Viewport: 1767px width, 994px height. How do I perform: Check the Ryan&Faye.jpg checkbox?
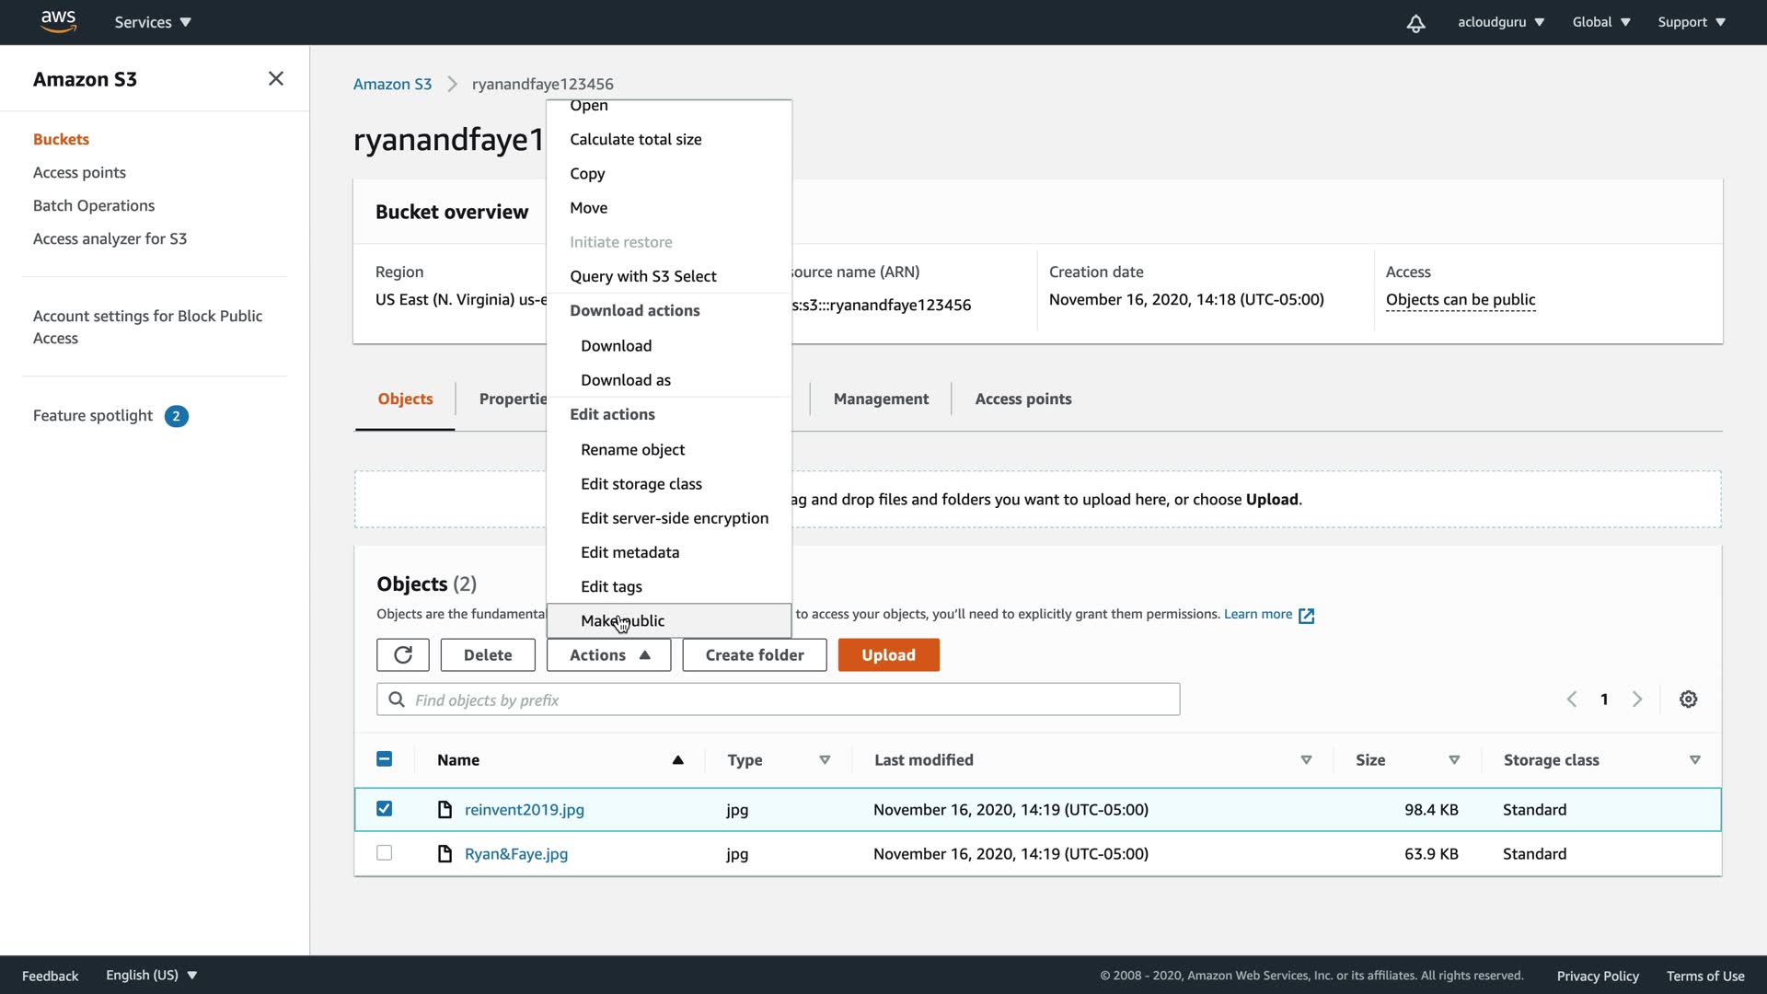385,853
